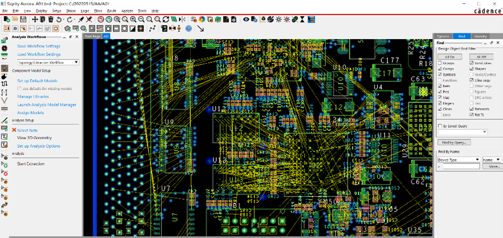Open the Device Type dropdown
The height and width of the screenshot is (238, 503).
459,159
